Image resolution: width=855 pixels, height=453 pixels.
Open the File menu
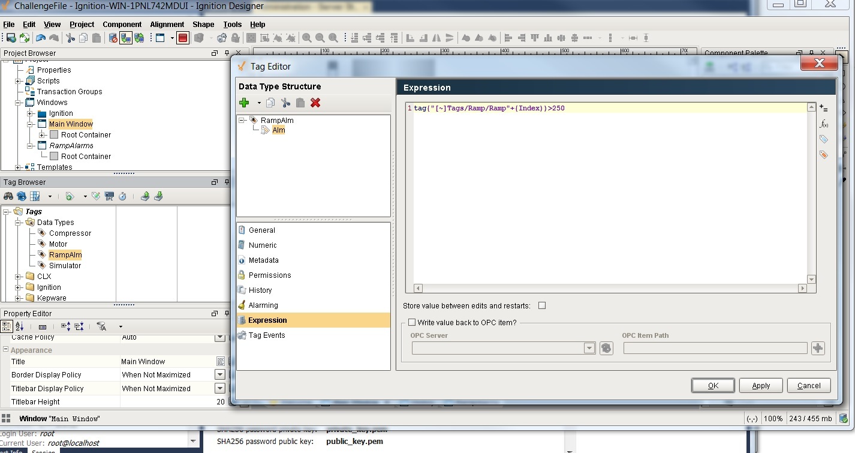9,25
